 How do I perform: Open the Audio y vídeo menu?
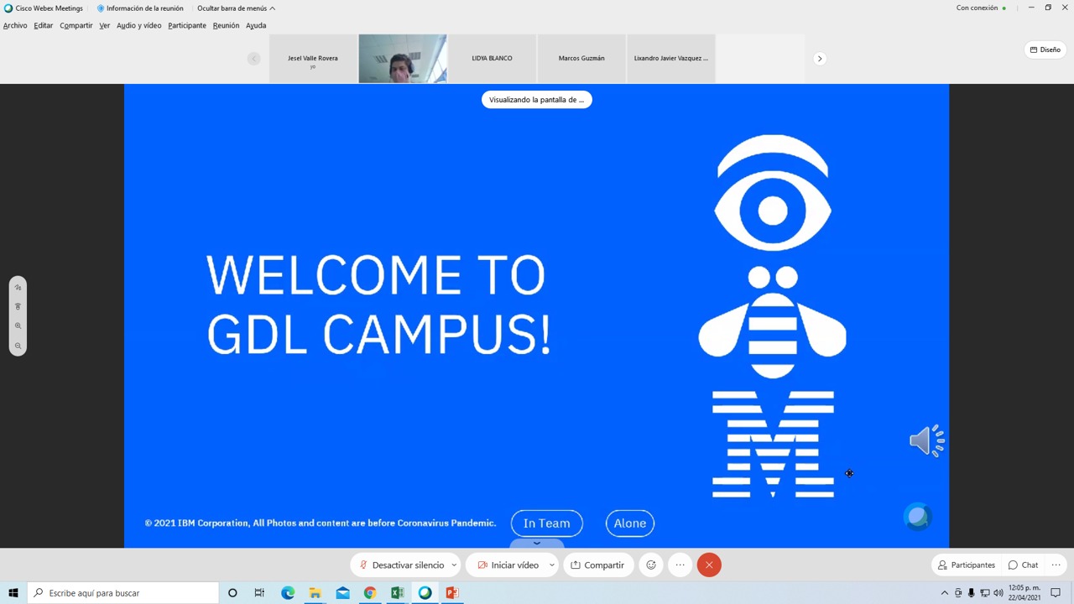(139, 25)
